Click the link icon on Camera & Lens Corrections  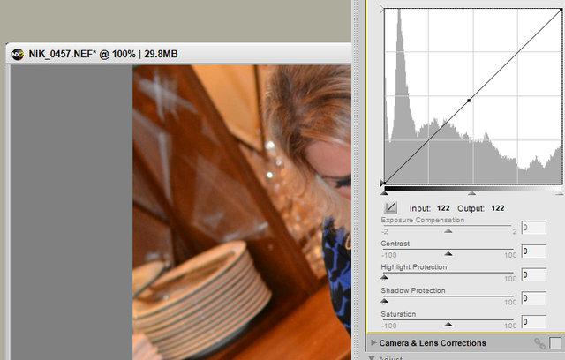tap(539, 343)
